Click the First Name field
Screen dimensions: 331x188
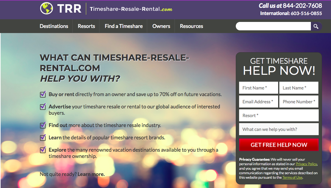259,88
